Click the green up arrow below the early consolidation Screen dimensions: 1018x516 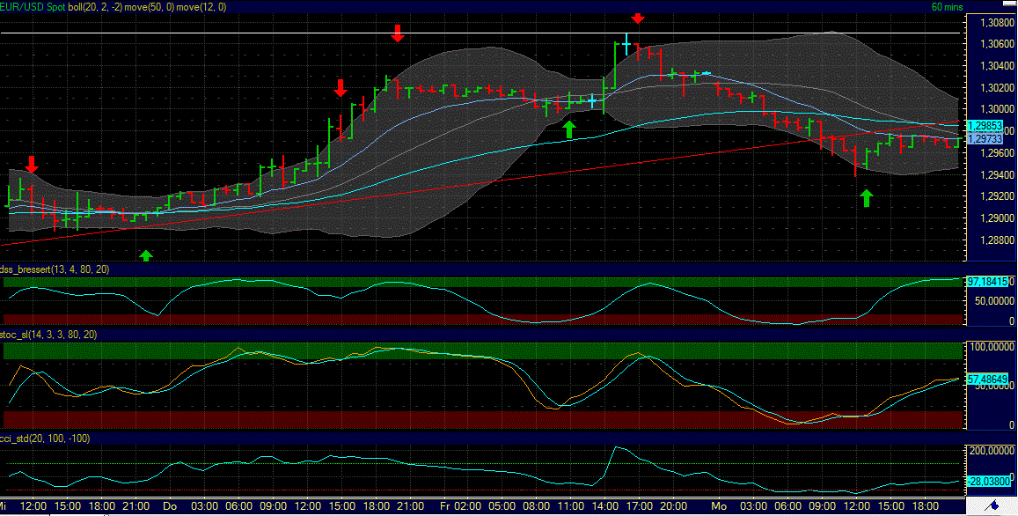[x=147, y=255]
